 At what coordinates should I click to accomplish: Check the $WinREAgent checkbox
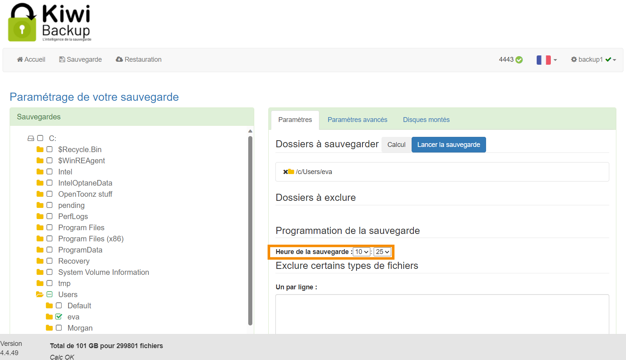(x=49, y=161)
